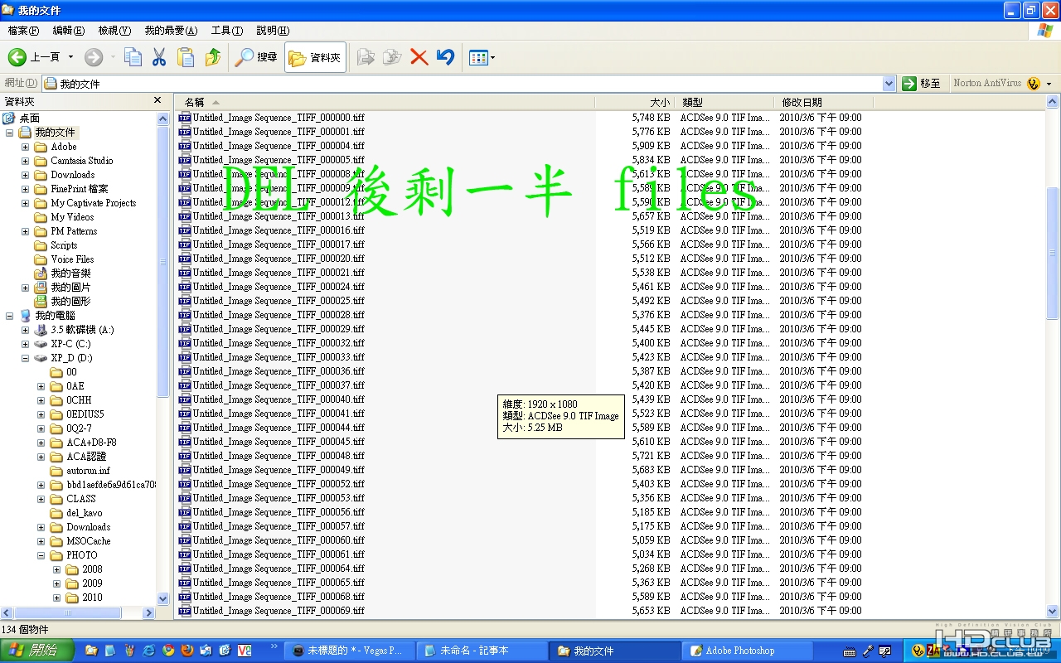Collapse the PHOTO folder tree node
Screen dimensions: 1061x663
[x=41, y=555]
